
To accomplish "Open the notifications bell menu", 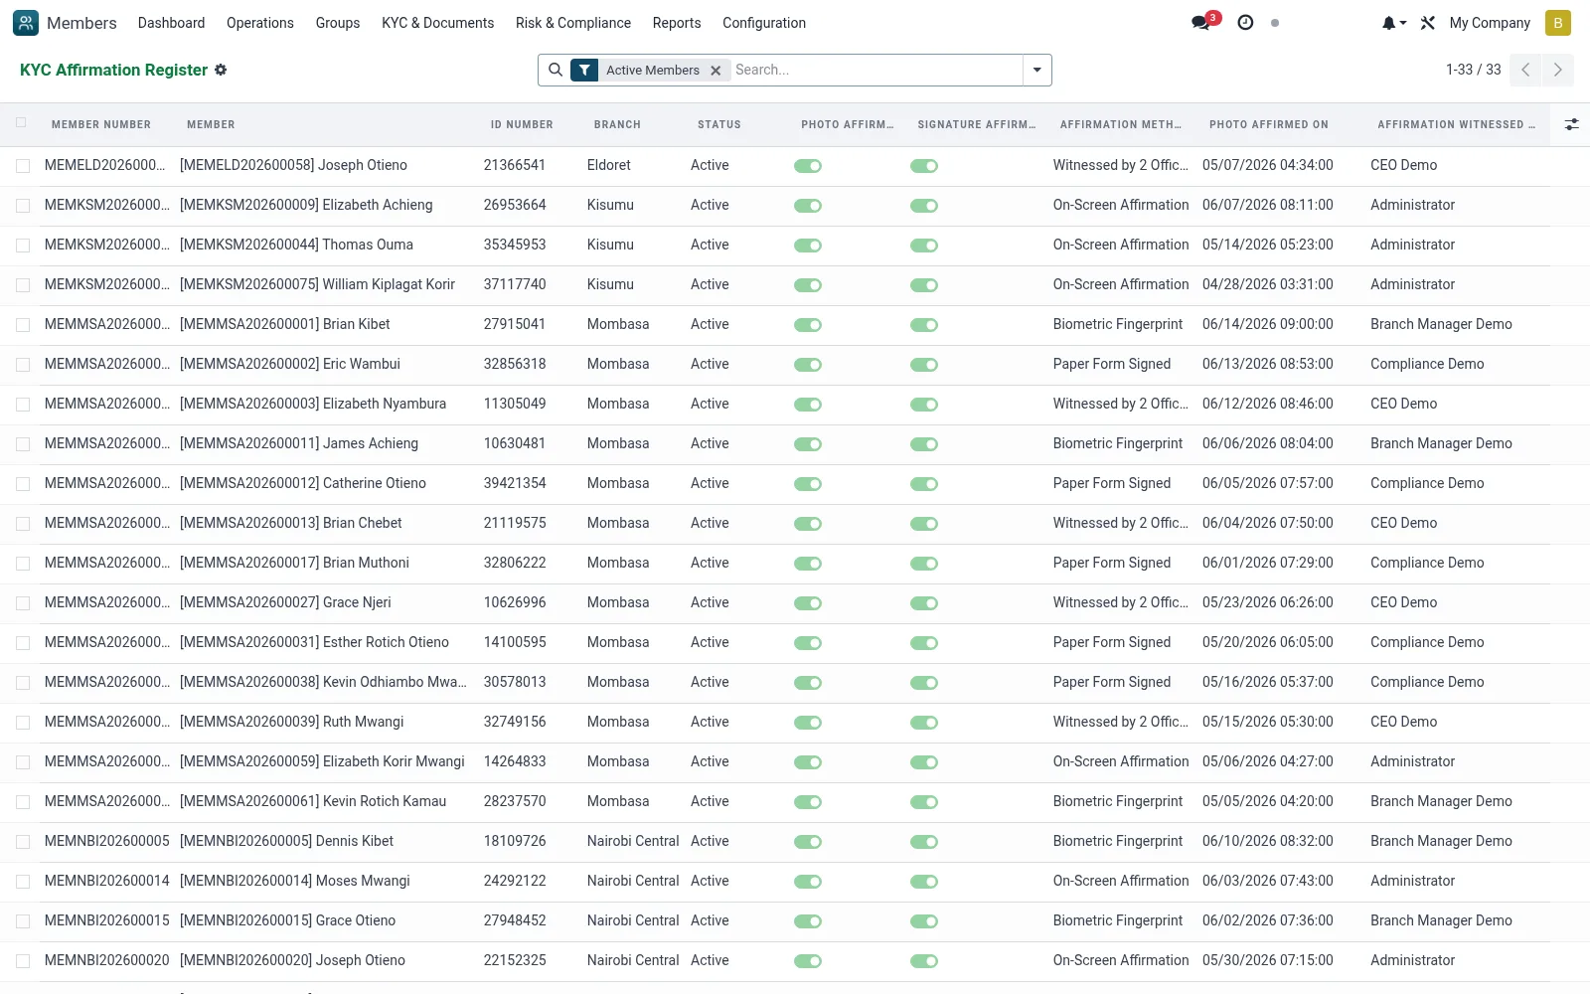I will click(x=1393, y=23).
